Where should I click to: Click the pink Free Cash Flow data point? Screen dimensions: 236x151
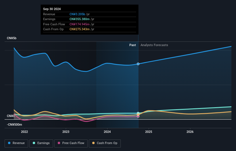[138, 116]
